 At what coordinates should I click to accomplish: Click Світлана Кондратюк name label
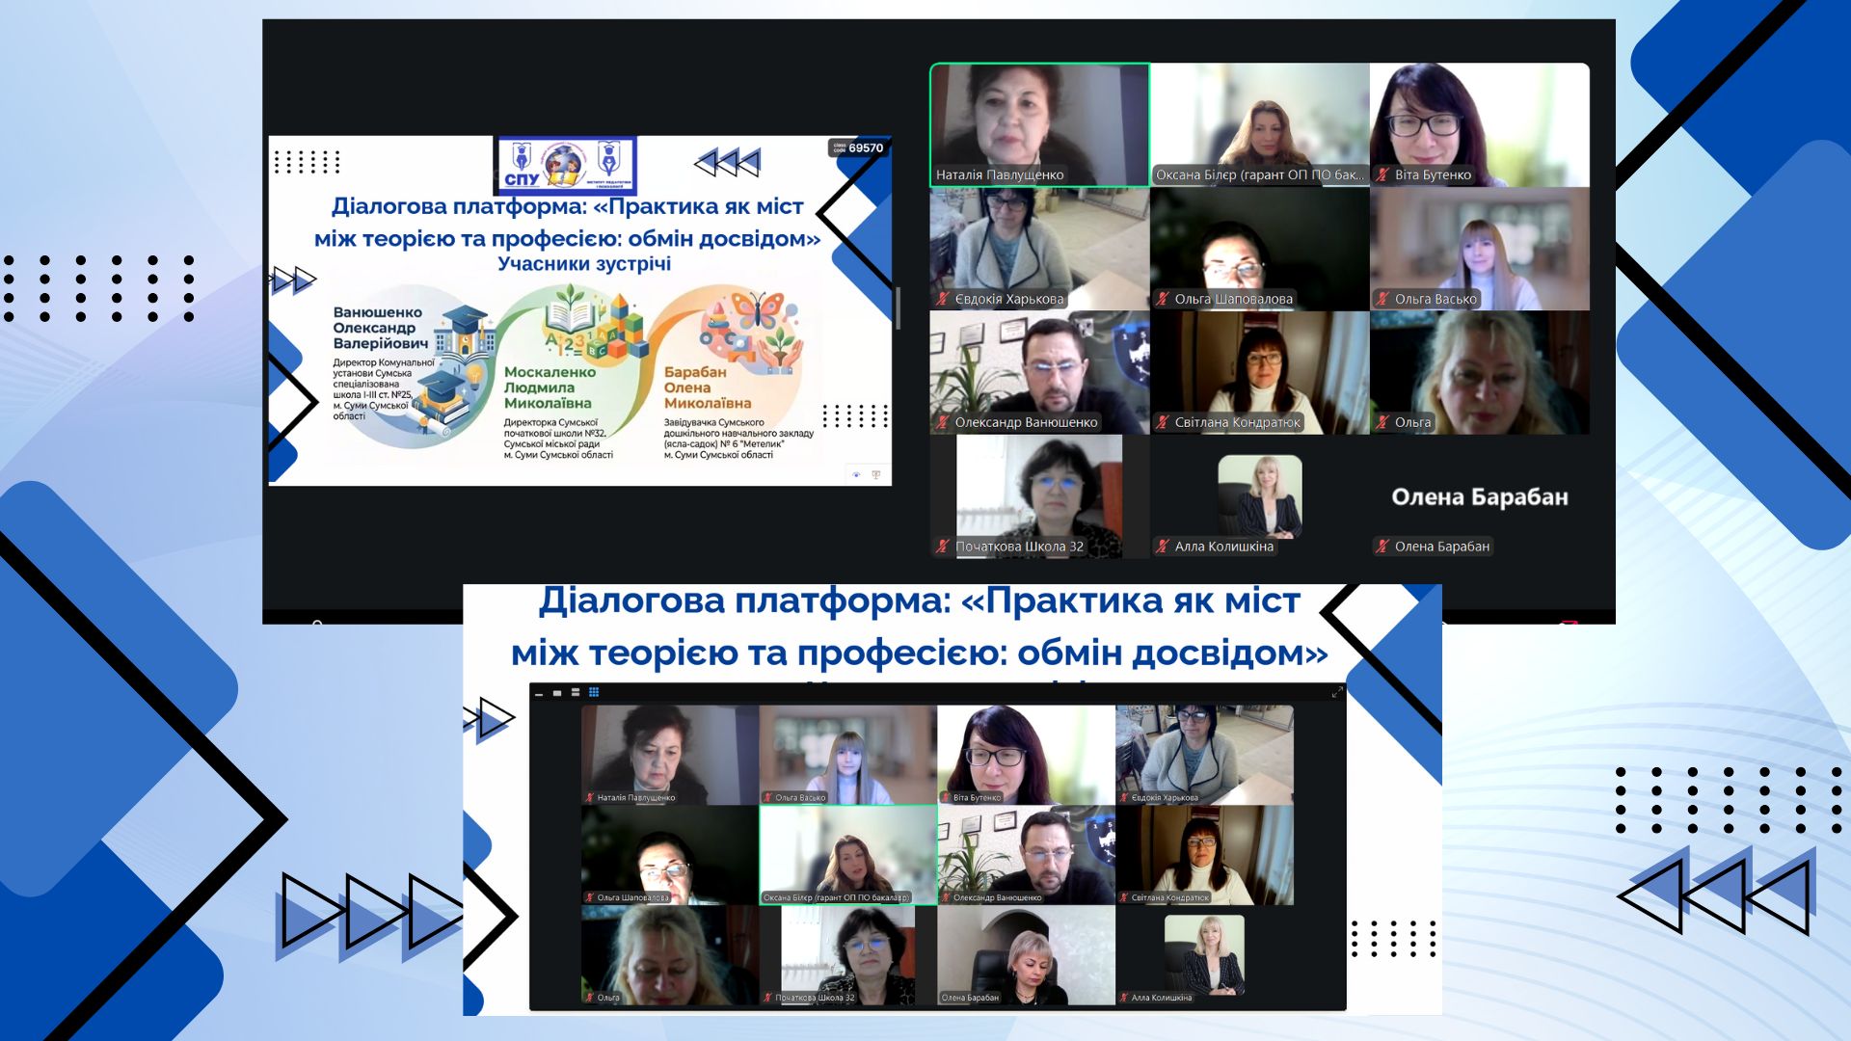[x=1237, y=422]
